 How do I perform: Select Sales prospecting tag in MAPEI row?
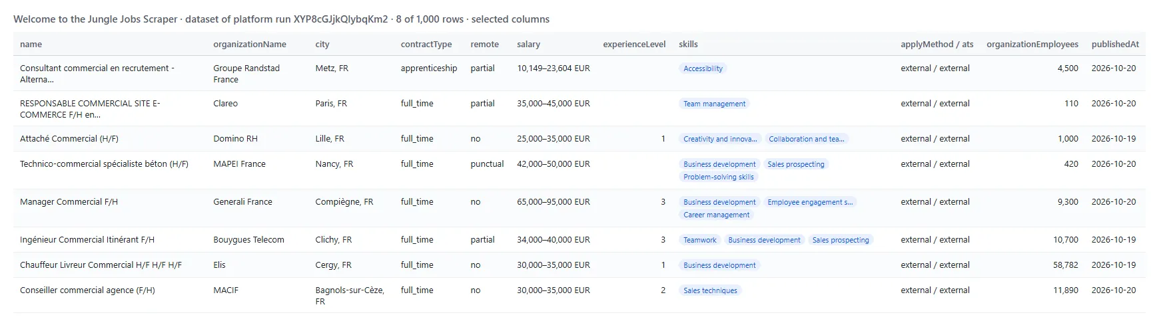click(x=795, y=164)
